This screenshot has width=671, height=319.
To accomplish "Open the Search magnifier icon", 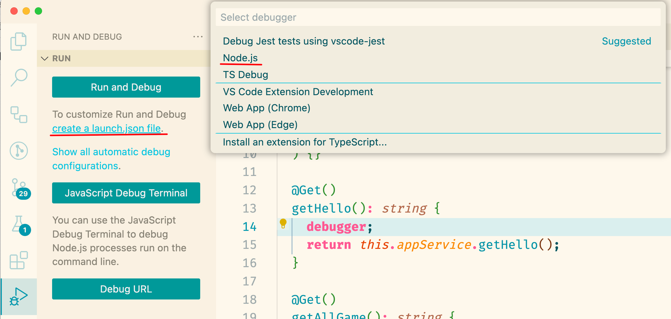I will (19, 77).
